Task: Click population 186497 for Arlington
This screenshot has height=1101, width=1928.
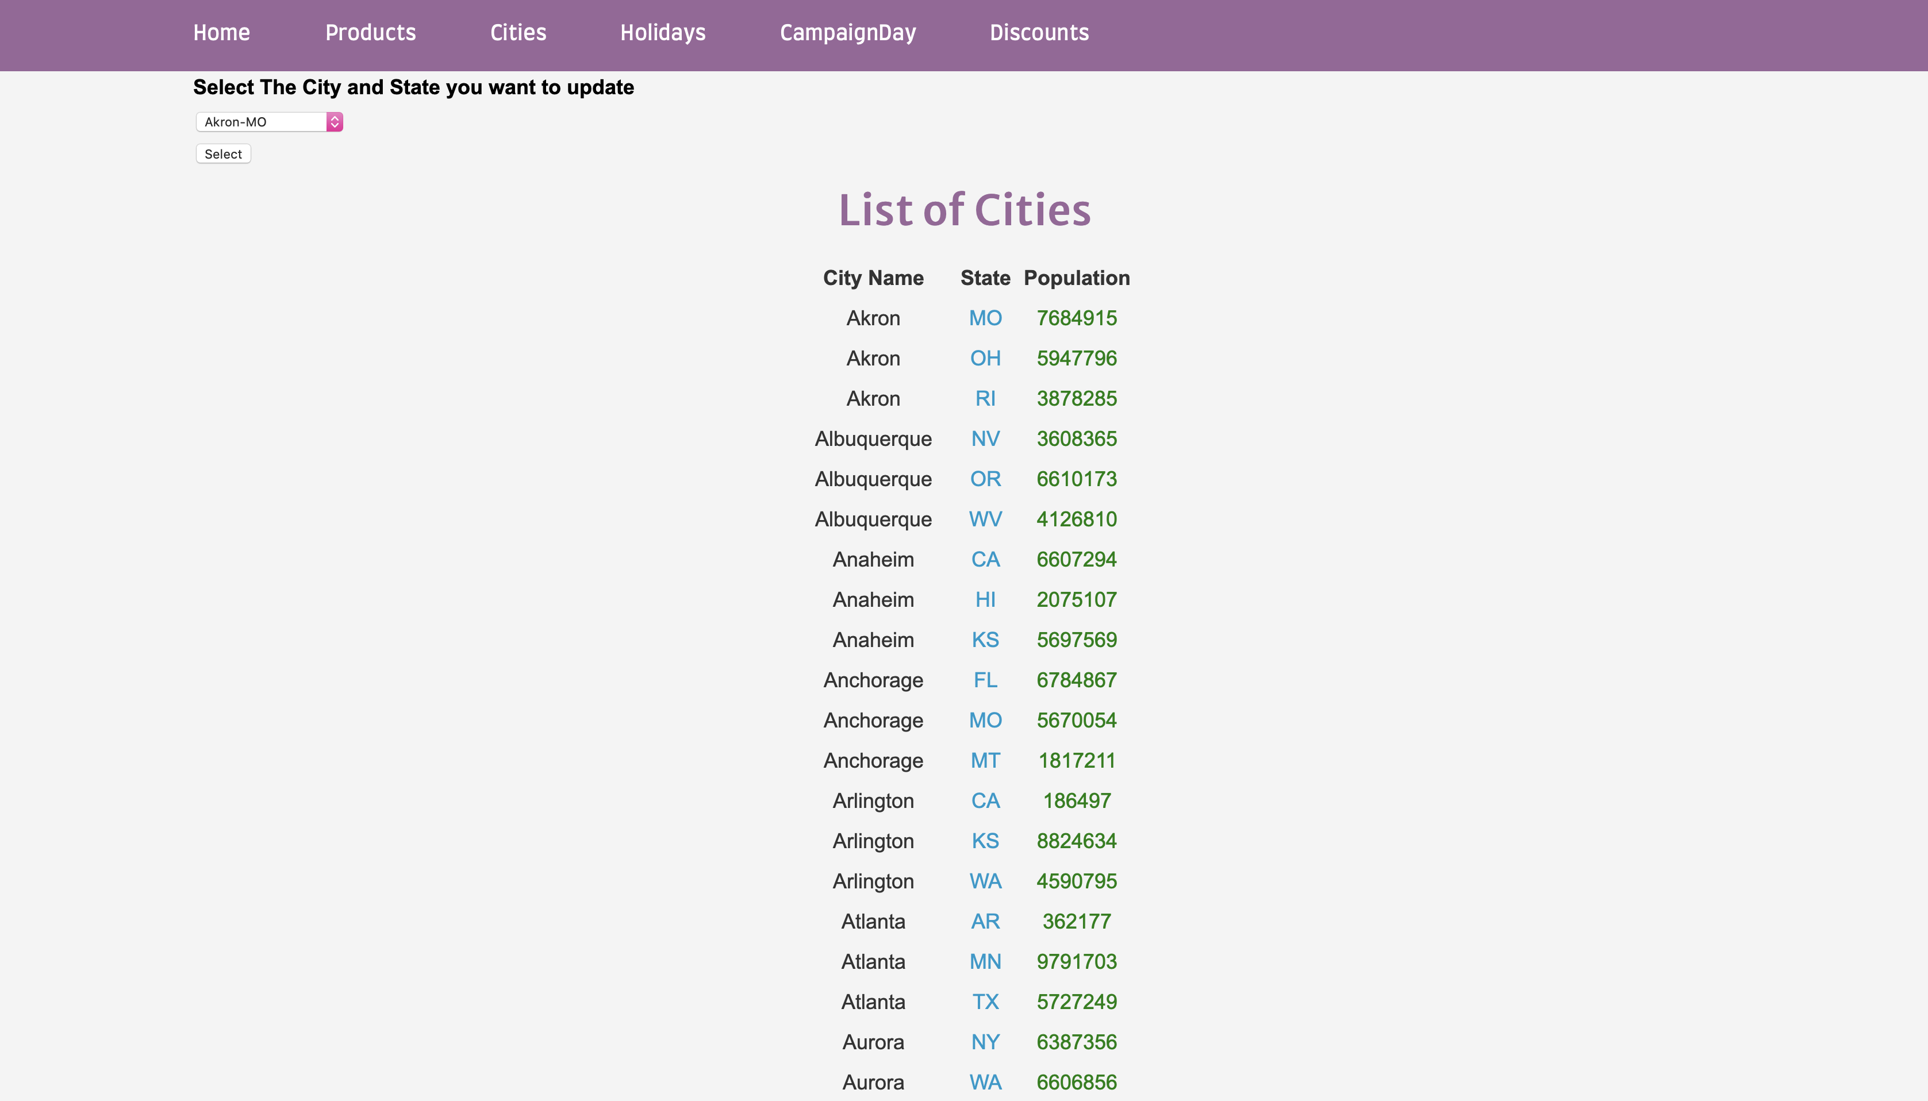Action: 1076,801
